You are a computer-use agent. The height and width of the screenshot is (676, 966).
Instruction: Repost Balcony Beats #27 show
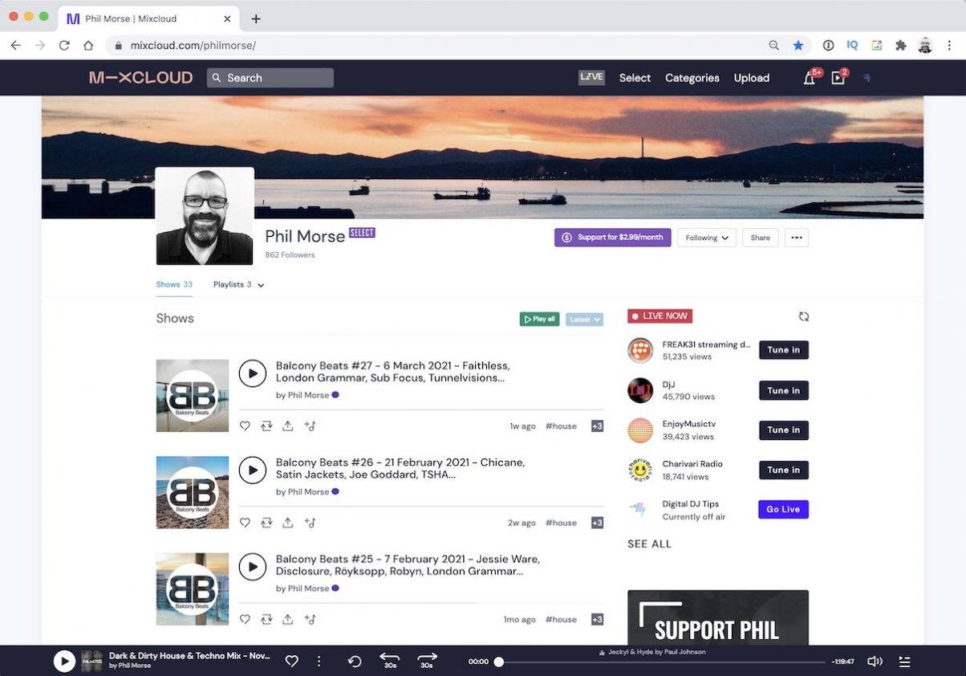pyautogui.click(x=266, y=426)
